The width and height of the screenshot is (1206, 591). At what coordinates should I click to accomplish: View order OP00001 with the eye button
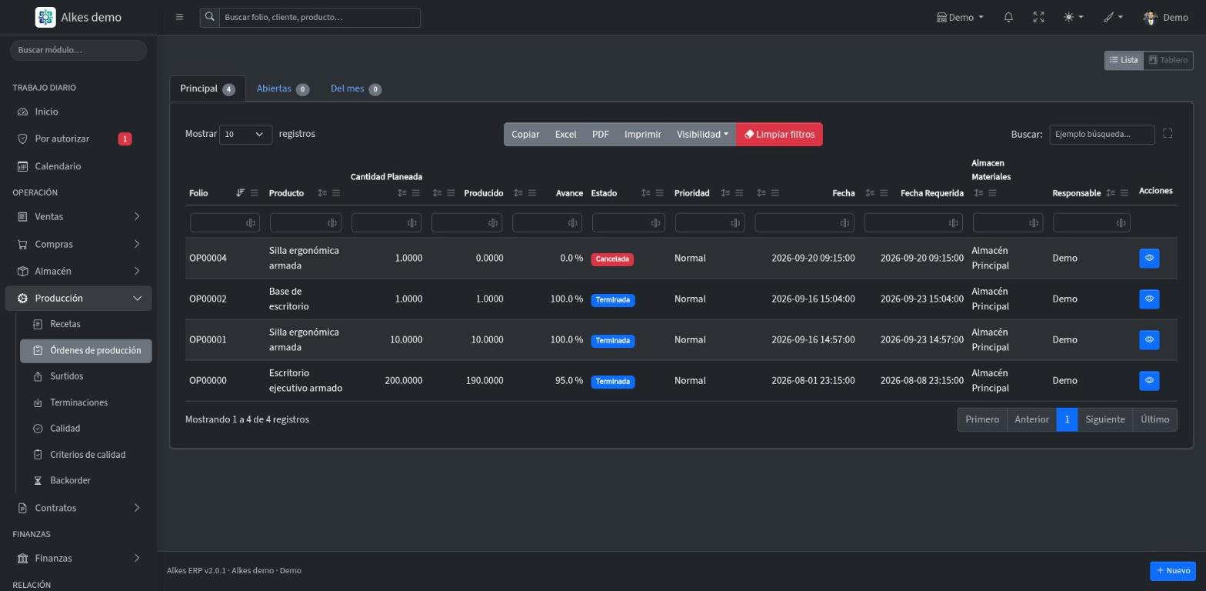(x=1149, y=339)
